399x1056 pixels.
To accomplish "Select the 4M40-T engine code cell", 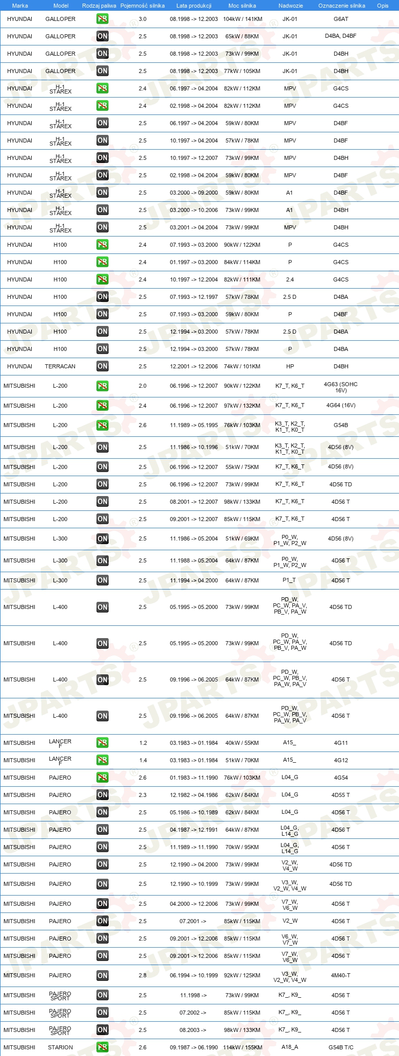I will click(x=341, y=975).
